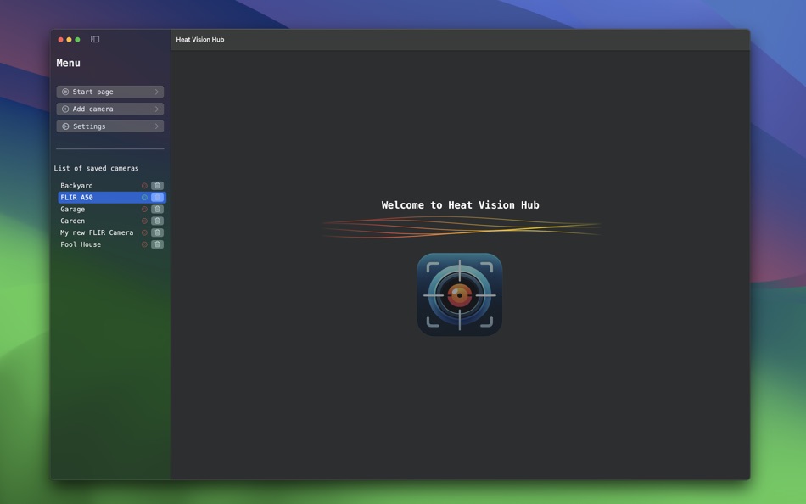
Task: Maximize the window with green button
Action: pos(77,40)
